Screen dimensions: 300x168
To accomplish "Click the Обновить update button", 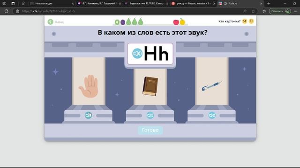I will (x=280, y=11).
